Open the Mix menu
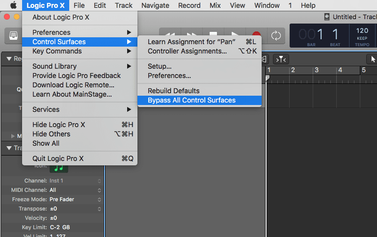Image resolution: width=377 pixels, height=237 pixels. [x=215, y=5]
